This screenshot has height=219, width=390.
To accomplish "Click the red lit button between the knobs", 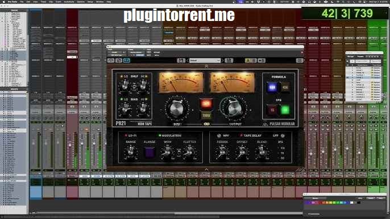I will pyautogui.click(x=206, y=103).
